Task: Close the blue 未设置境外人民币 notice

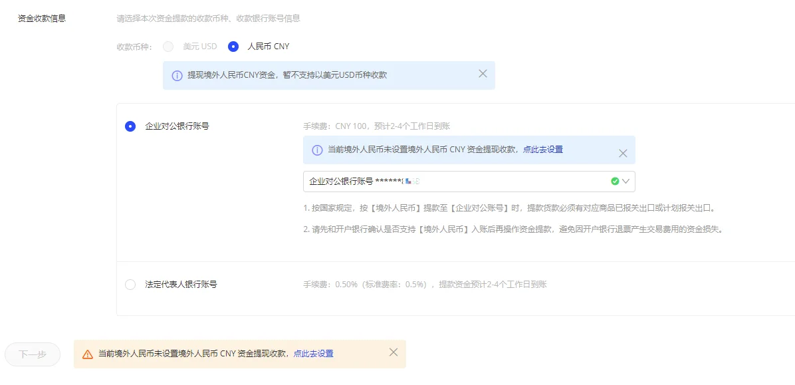Action: (x=623, y=153)
